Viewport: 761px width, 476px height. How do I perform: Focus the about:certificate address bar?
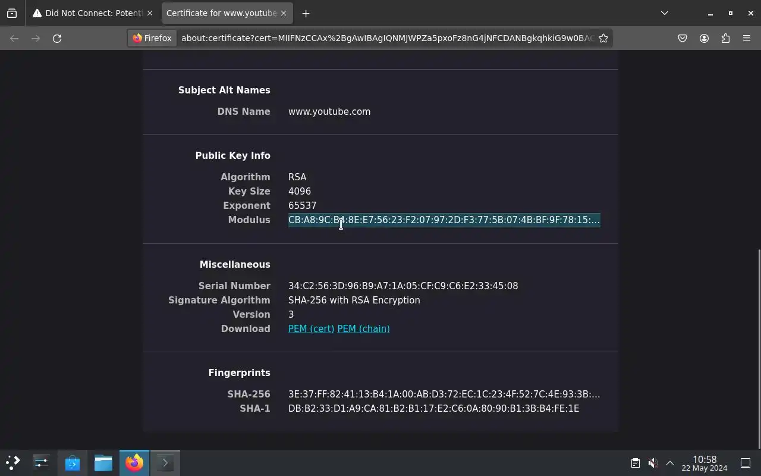tap(386, 38)
